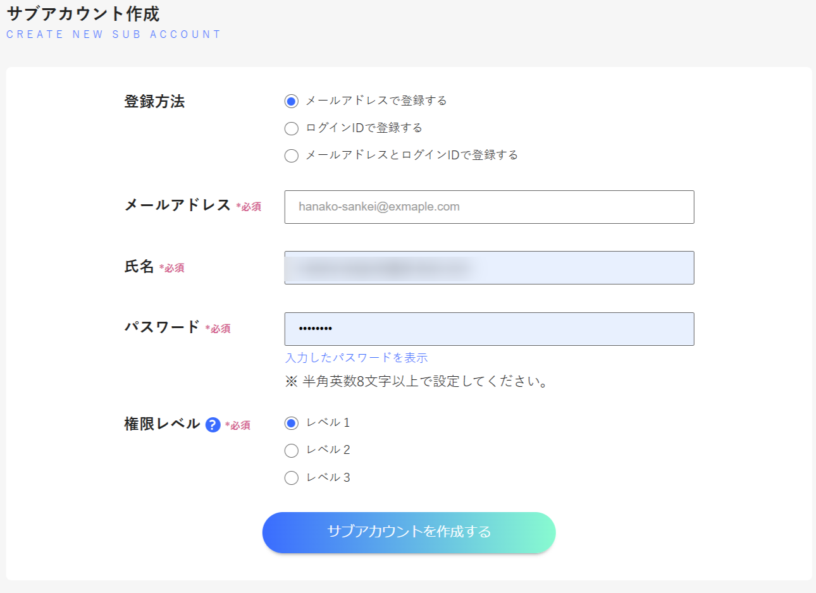Submit with サブアカウントを作成する button

click(409, 532)
